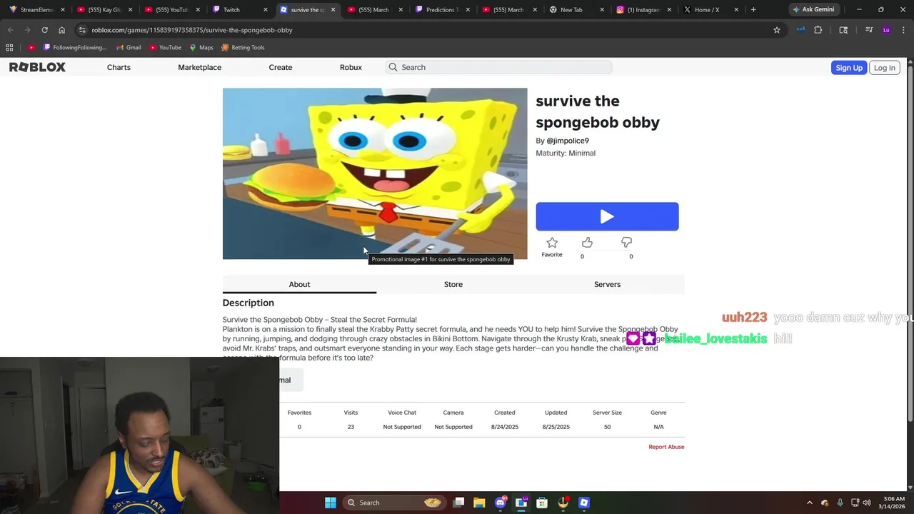Screen dimensions: 914x514
Task: Close the survive the spongebob tab
Action: click(332, 10)
